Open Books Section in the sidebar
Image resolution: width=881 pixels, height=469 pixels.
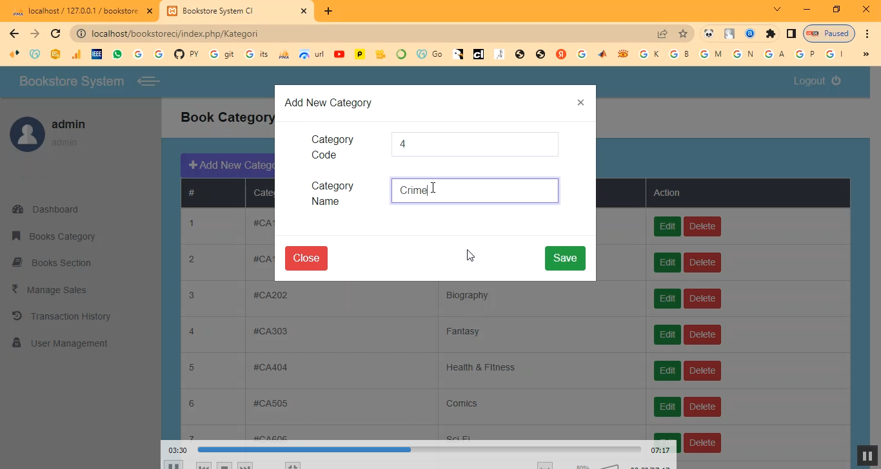[x=61, y=263]
